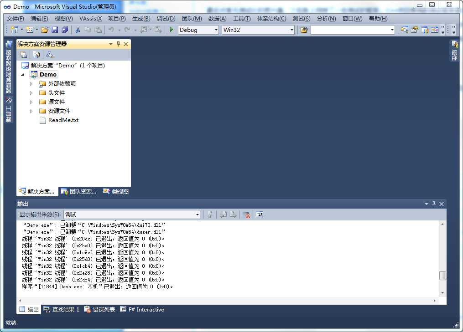Click Output horizontal scrollbar right arrow
Viewport: 463px width, 332px height.
pos(434,301)
